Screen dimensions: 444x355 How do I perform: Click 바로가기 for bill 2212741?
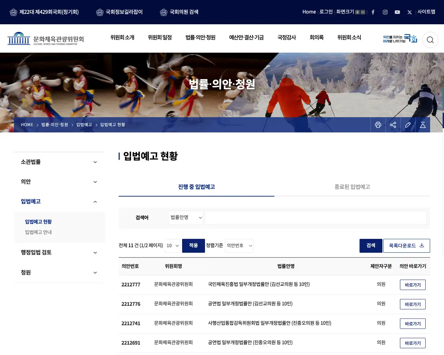(413, 323)
